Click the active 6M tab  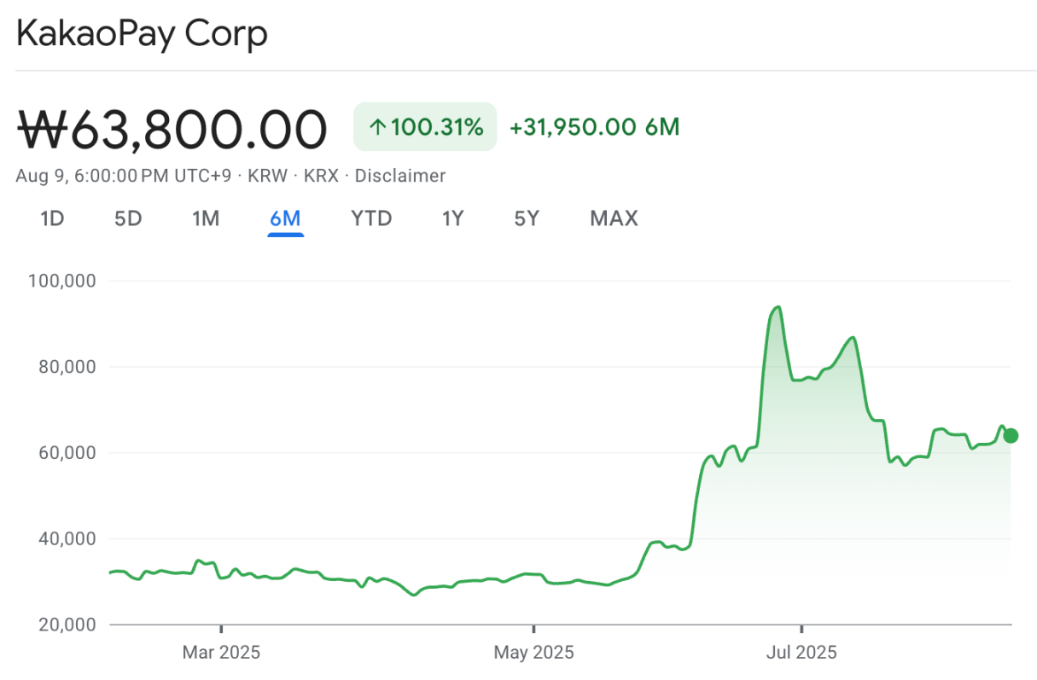pyautogui.click(x=285, y=218)
